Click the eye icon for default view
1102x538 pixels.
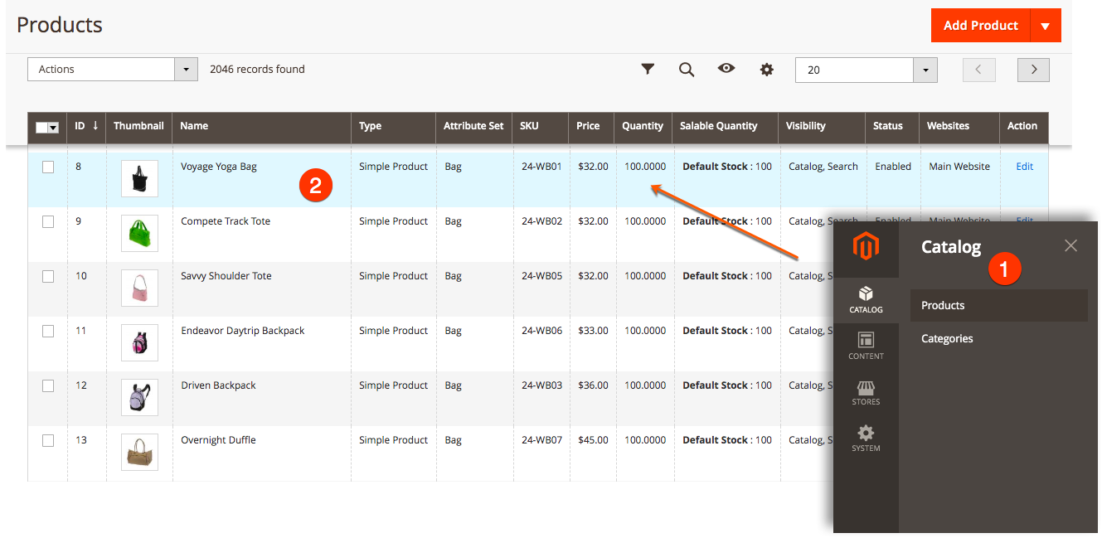(x=726, y=69)
